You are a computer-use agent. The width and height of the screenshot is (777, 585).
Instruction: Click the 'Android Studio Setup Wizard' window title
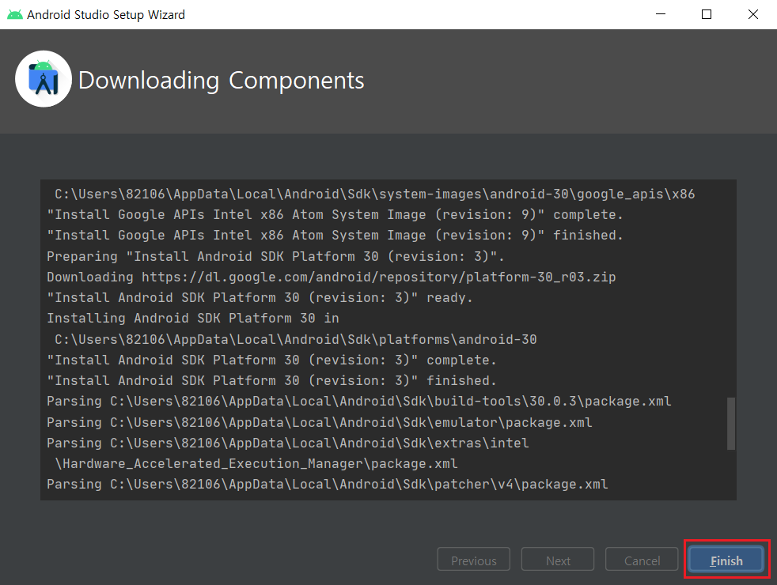(x=106, y=15)
